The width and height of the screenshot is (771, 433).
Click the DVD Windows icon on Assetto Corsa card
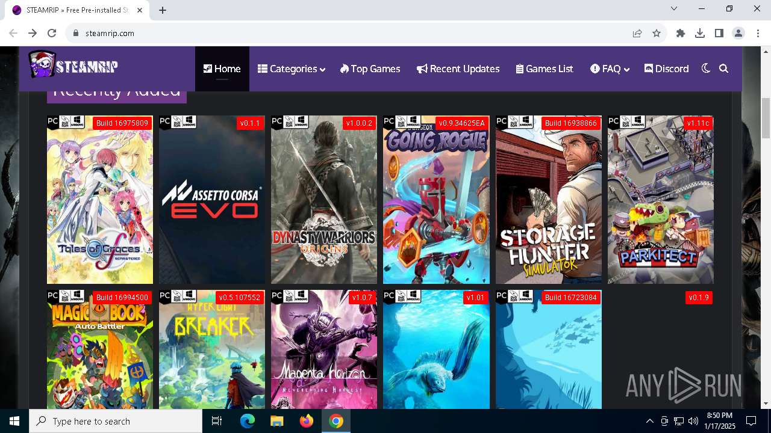[x=184, y=121]
